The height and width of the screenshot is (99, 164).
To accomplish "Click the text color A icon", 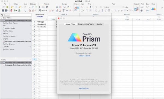I will [127, 7].
